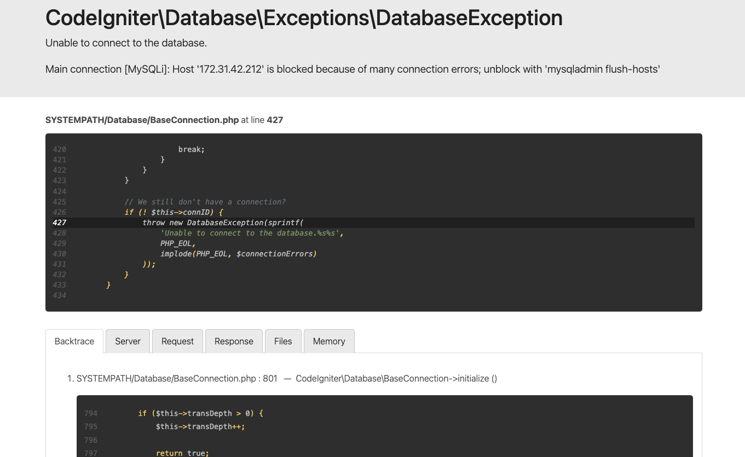
Task: Click line number 430 in code viewer
Action: tap(59, 254)
